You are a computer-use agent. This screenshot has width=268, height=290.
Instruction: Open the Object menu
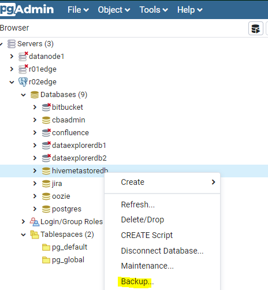coord(114,10)
